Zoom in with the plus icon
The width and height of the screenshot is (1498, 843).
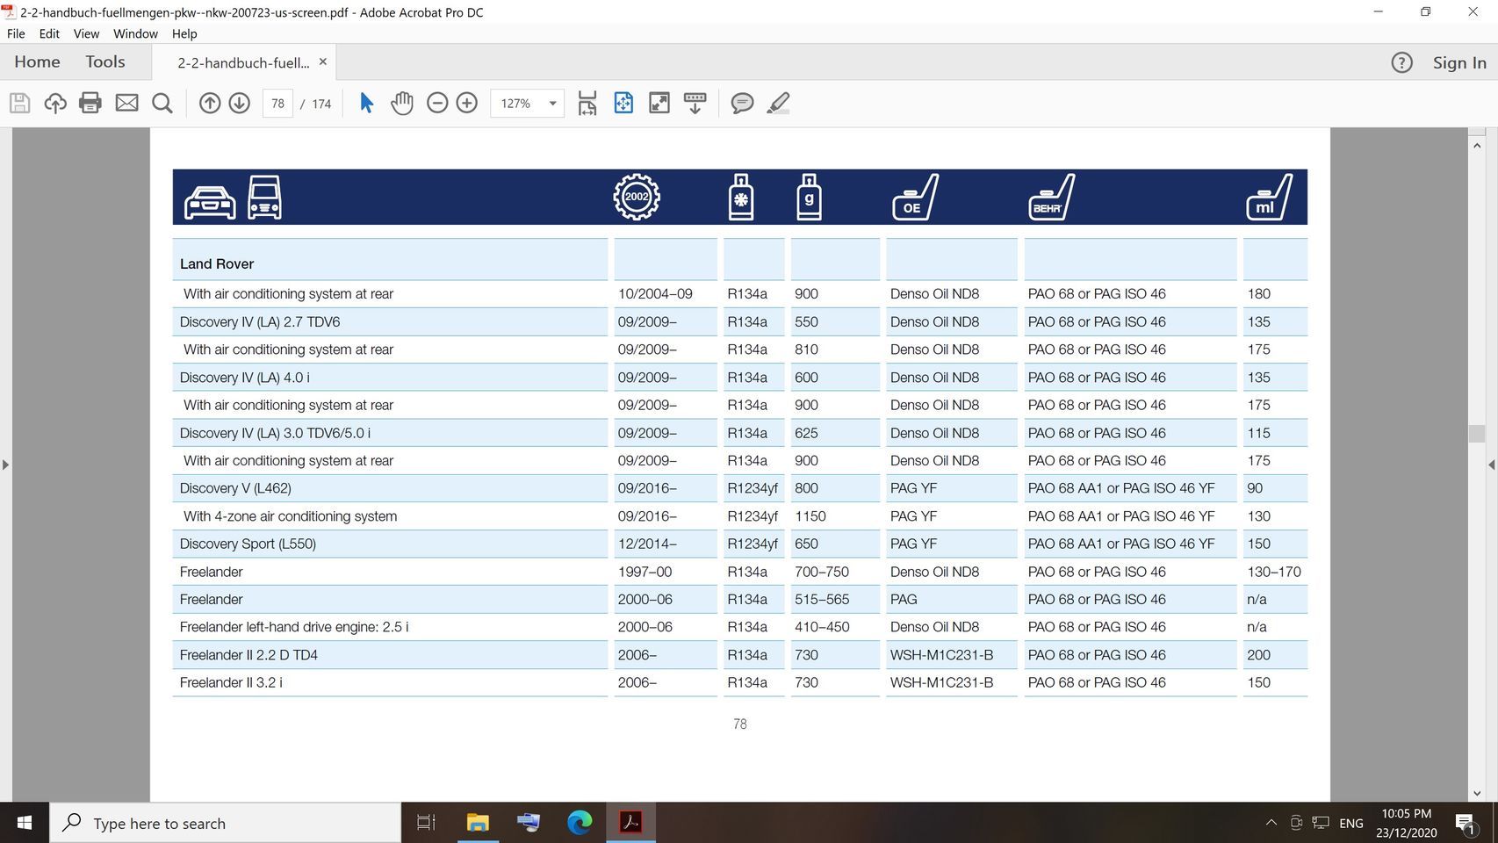coord(467,103)
